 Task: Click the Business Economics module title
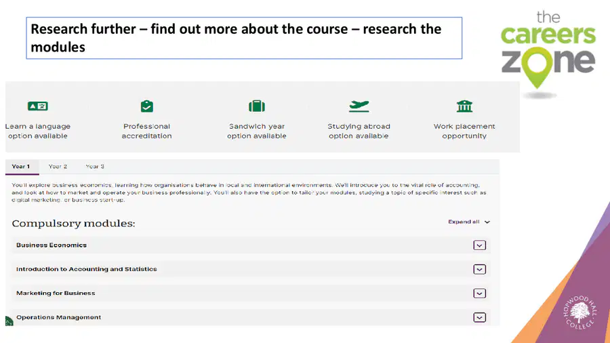[x=52, y=245]
